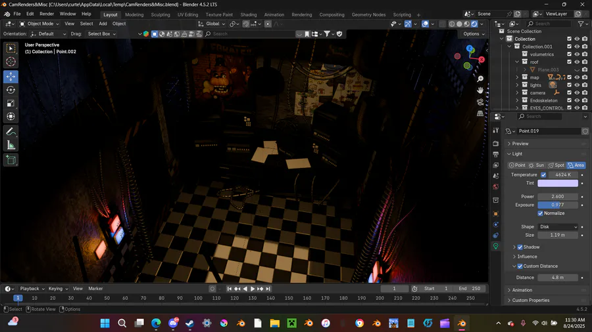The width and height of the screenshot is (592, 332).
Task: Choose the Measure tool
Action: (x=11, y=145)
